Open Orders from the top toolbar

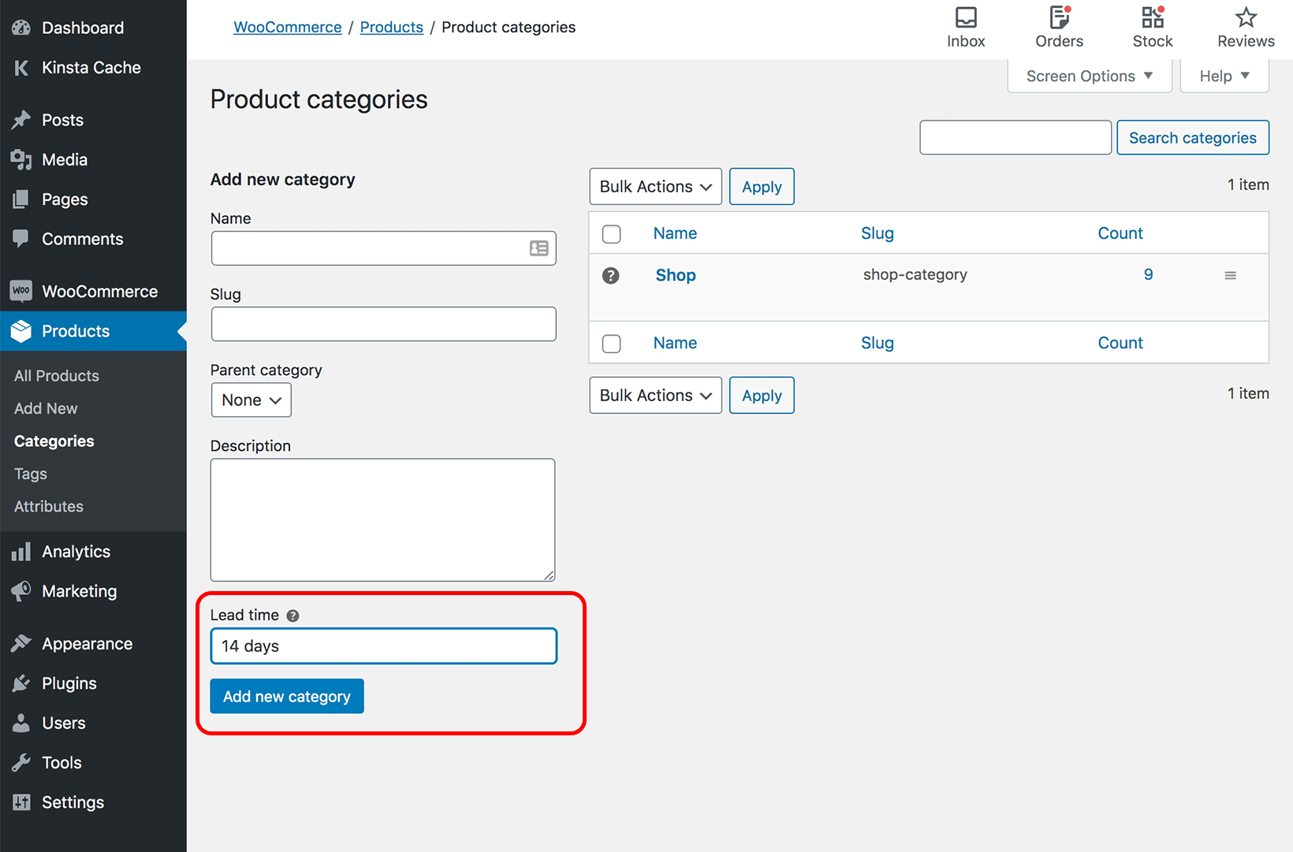point(1059,17)
